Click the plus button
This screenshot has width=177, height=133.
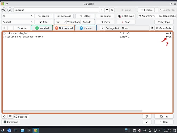4,28
